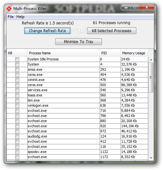163x170 pixels.
Task: Click the spoolsv.exe process name
Action: (37, 152)
